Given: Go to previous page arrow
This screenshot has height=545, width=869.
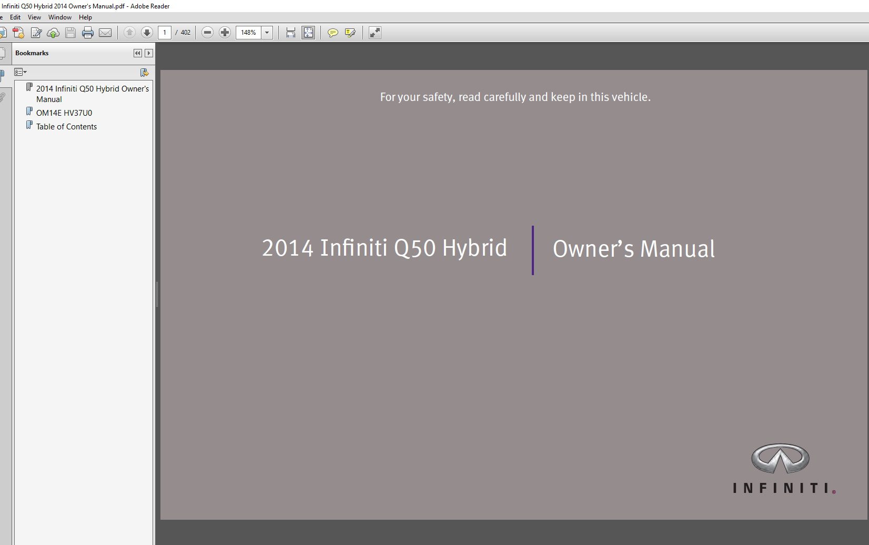Looking at the screenshot, I should [129, 33].
